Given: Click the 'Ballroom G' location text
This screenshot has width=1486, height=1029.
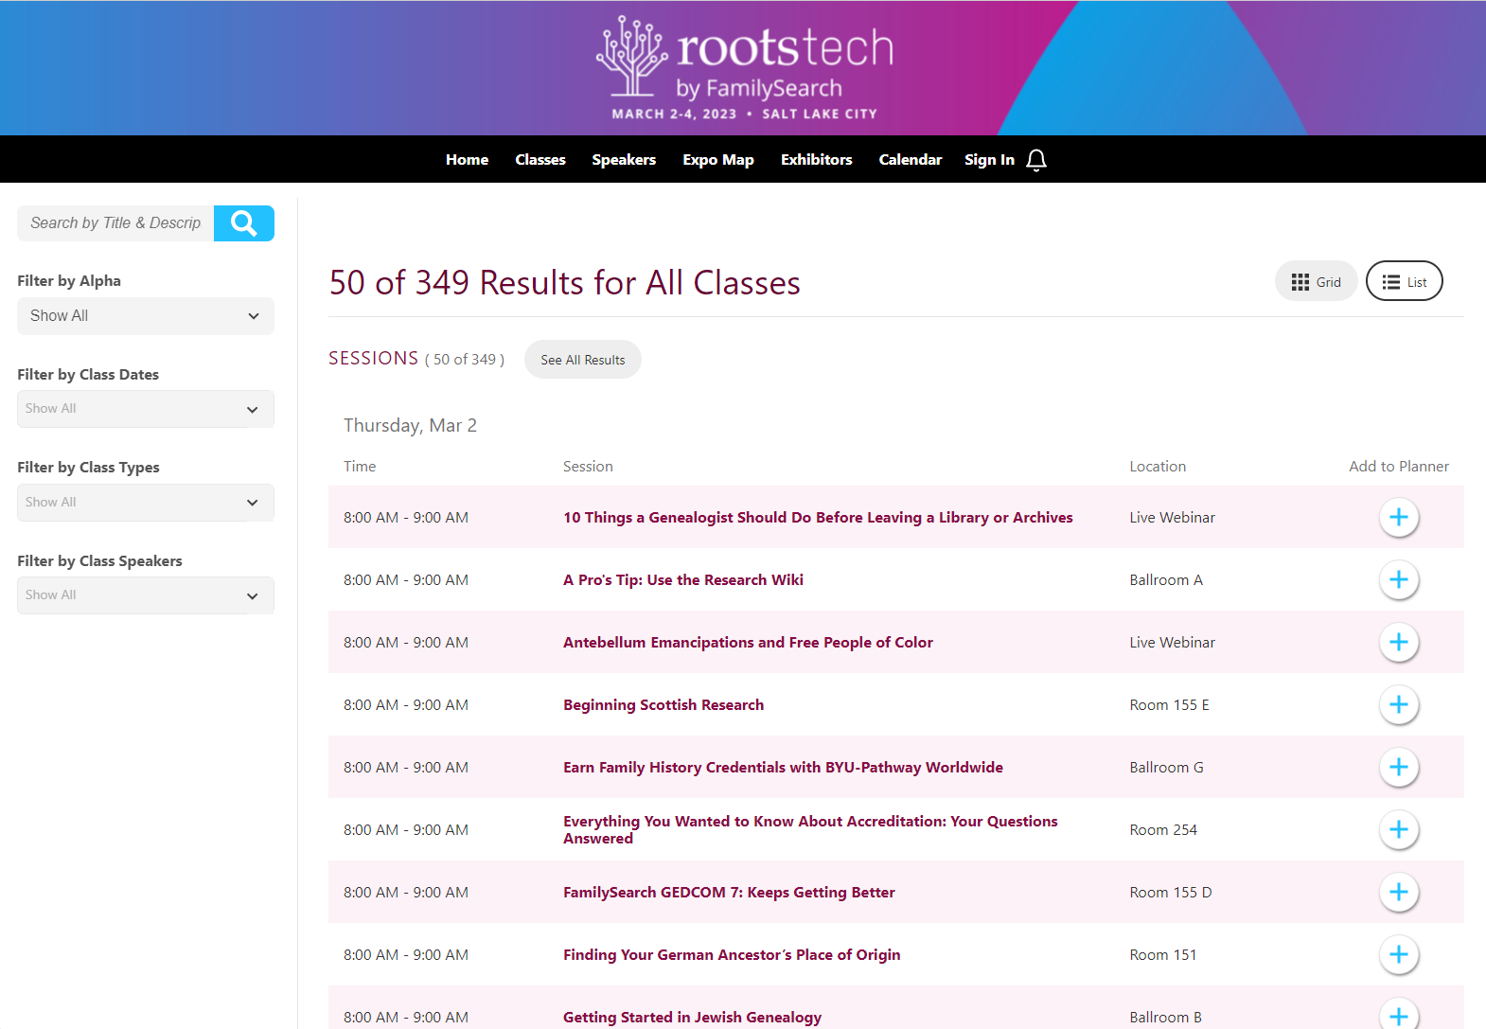Looking at the screenshot, I should click(1166, 768).
